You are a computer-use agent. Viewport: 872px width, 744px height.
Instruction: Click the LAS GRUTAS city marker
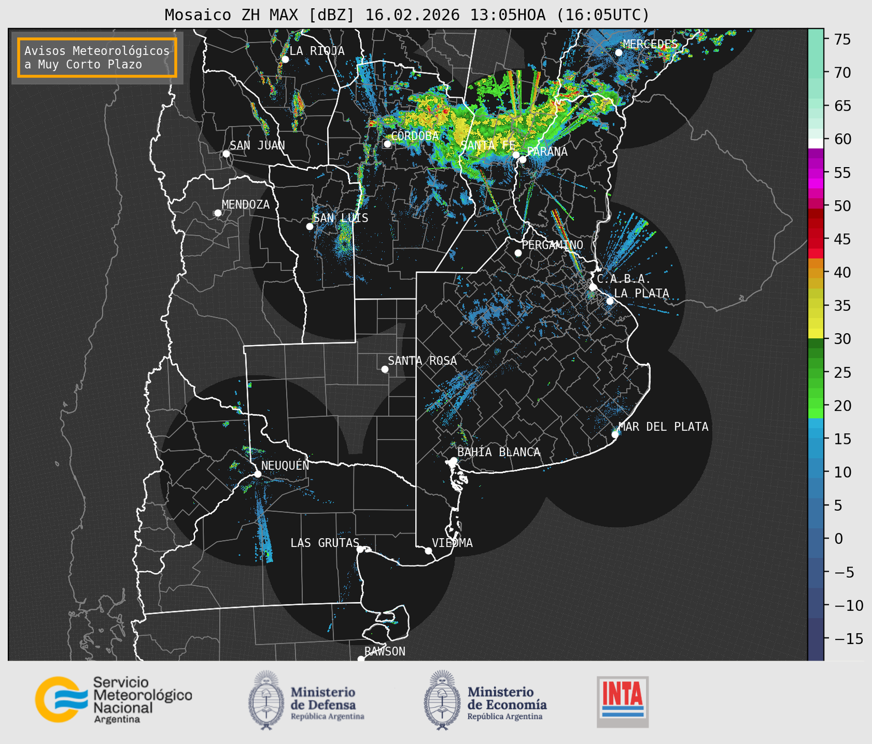click(360, 549)
